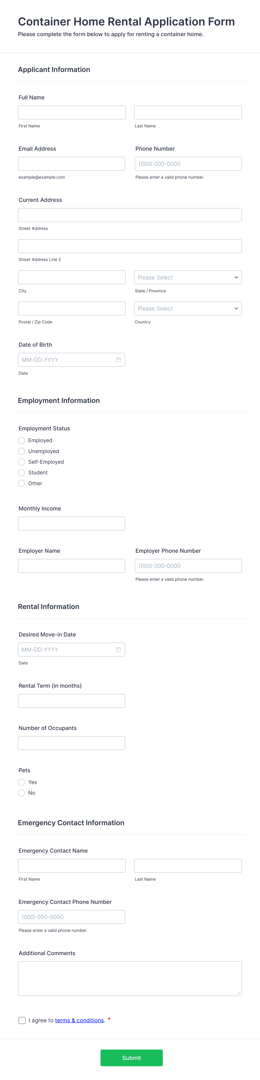
Task: Select Unemployed employment status
Action: click(x=21, y=451)
